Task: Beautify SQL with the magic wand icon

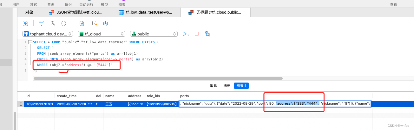Action: coord(53,23)
